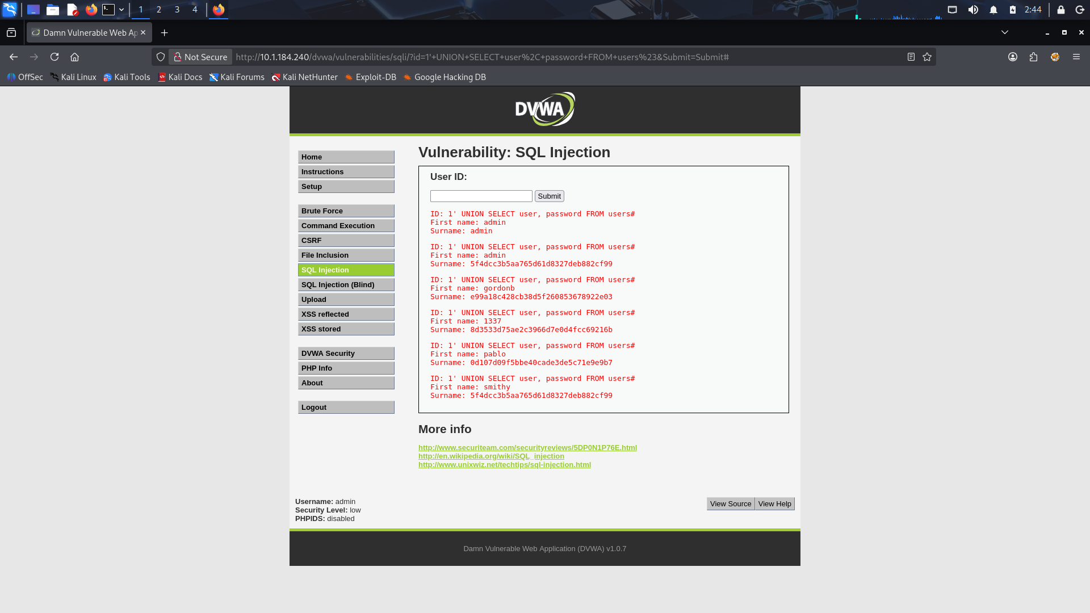Open the session logout power icon
Viewport: 1090px width, 613px height.
(x=1080, y=10)
